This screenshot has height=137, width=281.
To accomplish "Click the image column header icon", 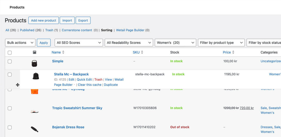I will pos(34,52).
